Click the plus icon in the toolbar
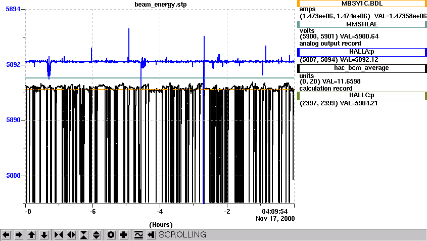 pos(124,235)
